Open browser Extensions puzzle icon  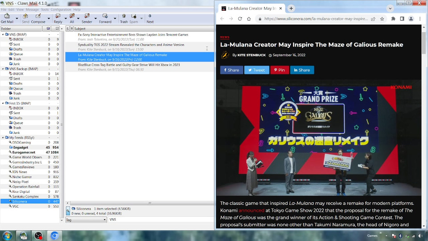coord(393,19)
